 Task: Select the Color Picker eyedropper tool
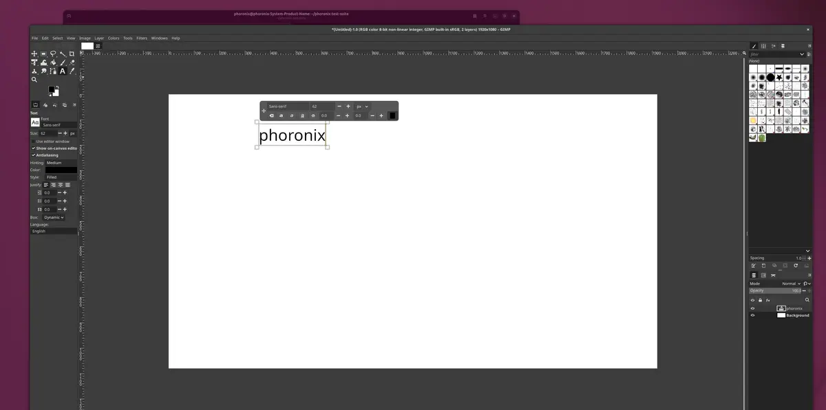pos(72,71)
